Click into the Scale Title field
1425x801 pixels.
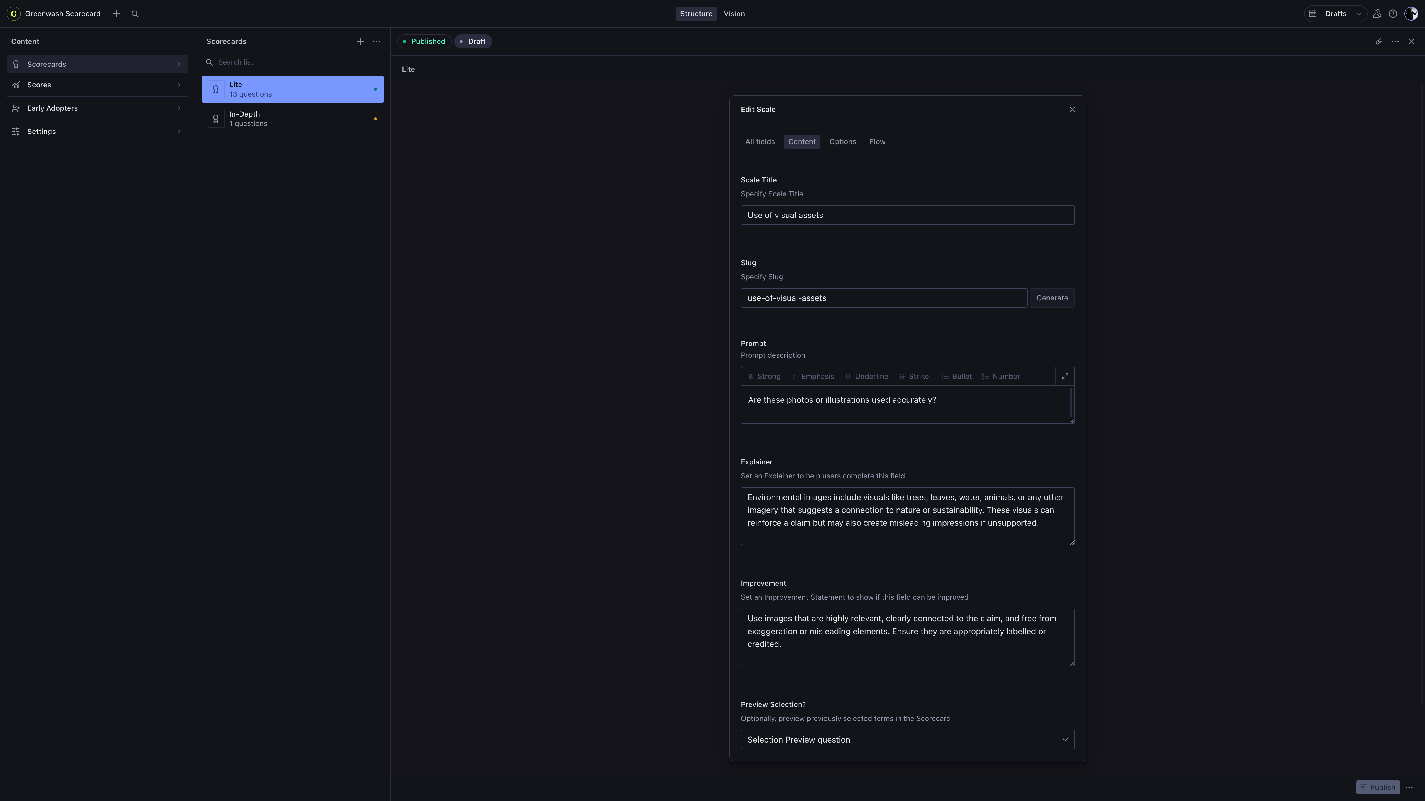click(907, 215)
